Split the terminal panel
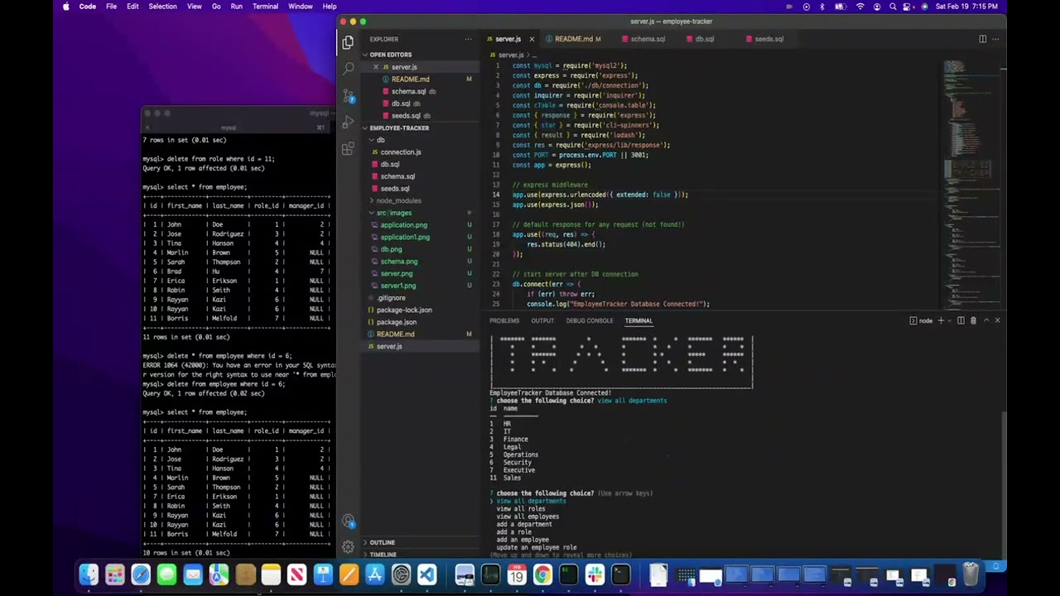The image size is (1060, 596). pos(961,320)
